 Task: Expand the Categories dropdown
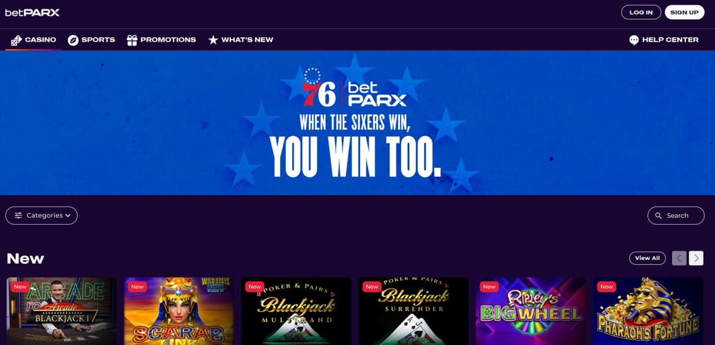(x=42, y=215)
